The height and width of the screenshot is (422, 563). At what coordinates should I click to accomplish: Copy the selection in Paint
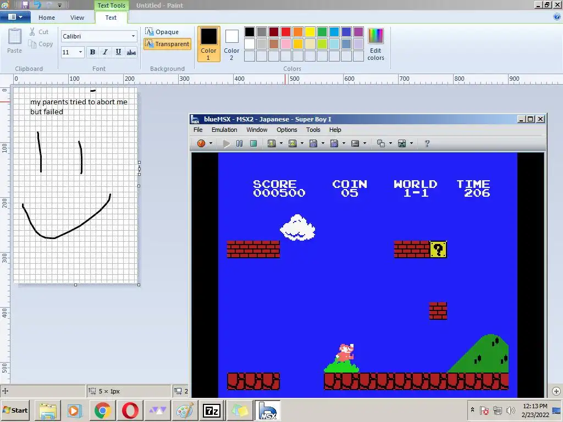click(x=41, y=44)
